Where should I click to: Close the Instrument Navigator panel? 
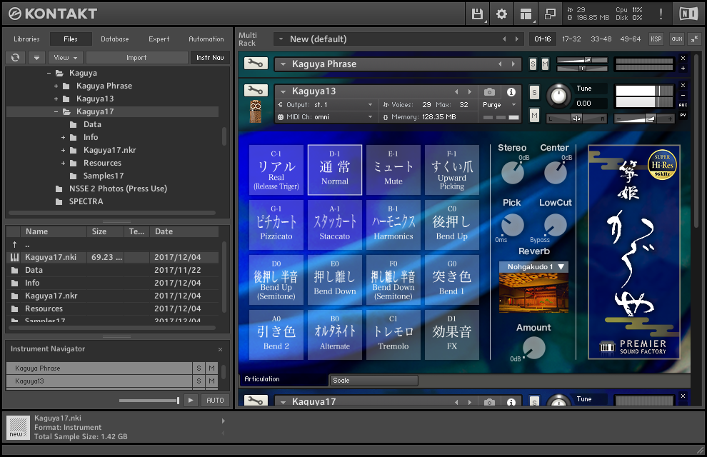click(220, 349)
